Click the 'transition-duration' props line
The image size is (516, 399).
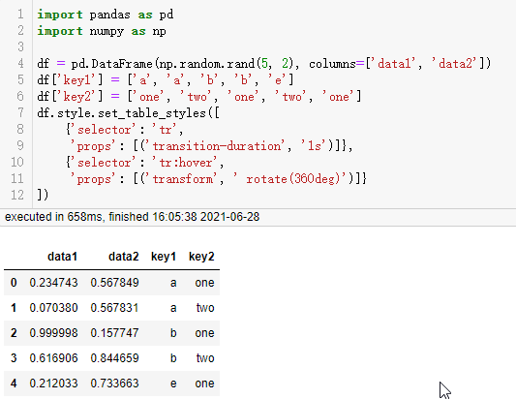[x=211, y=146]
